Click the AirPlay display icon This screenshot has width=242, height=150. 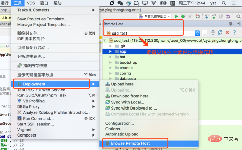(x=145, y=3)
